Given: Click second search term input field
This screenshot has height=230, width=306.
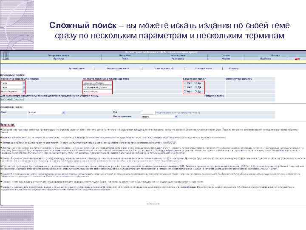Looking at the screenshot, I should coord(98,87).
